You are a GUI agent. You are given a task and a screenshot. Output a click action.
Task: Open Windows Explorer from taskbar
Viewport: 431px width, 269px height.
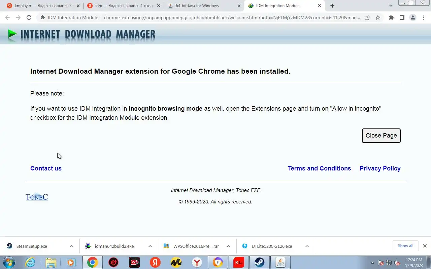click(51, 262)
